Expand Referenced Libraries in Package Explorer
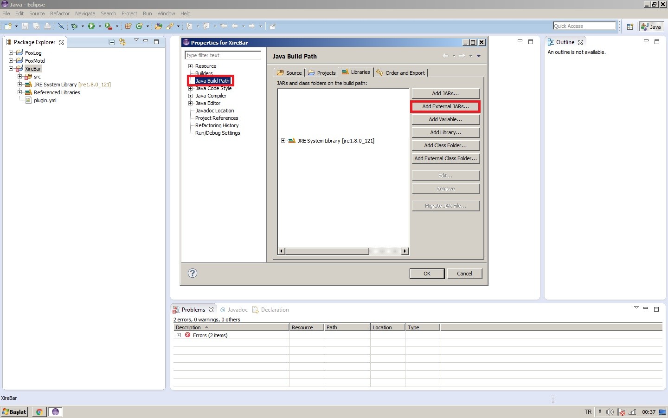 point(19,92)
